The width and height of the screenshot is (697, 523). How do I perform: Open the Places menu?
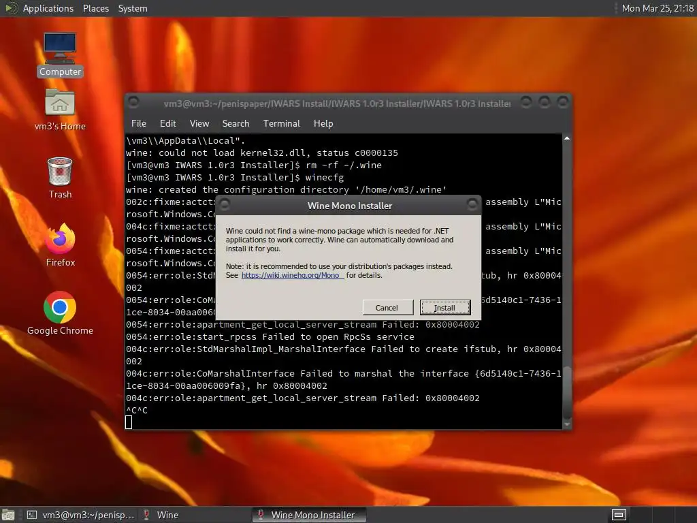[95, 8]
